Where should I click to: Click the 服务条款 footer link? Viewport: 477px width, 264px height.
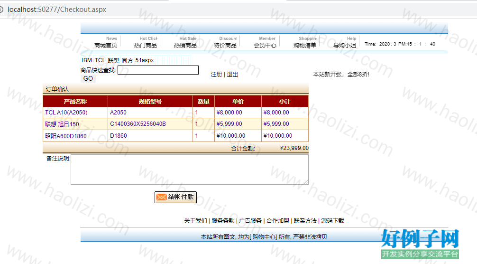pyautogui.click(x=223, y=220)
